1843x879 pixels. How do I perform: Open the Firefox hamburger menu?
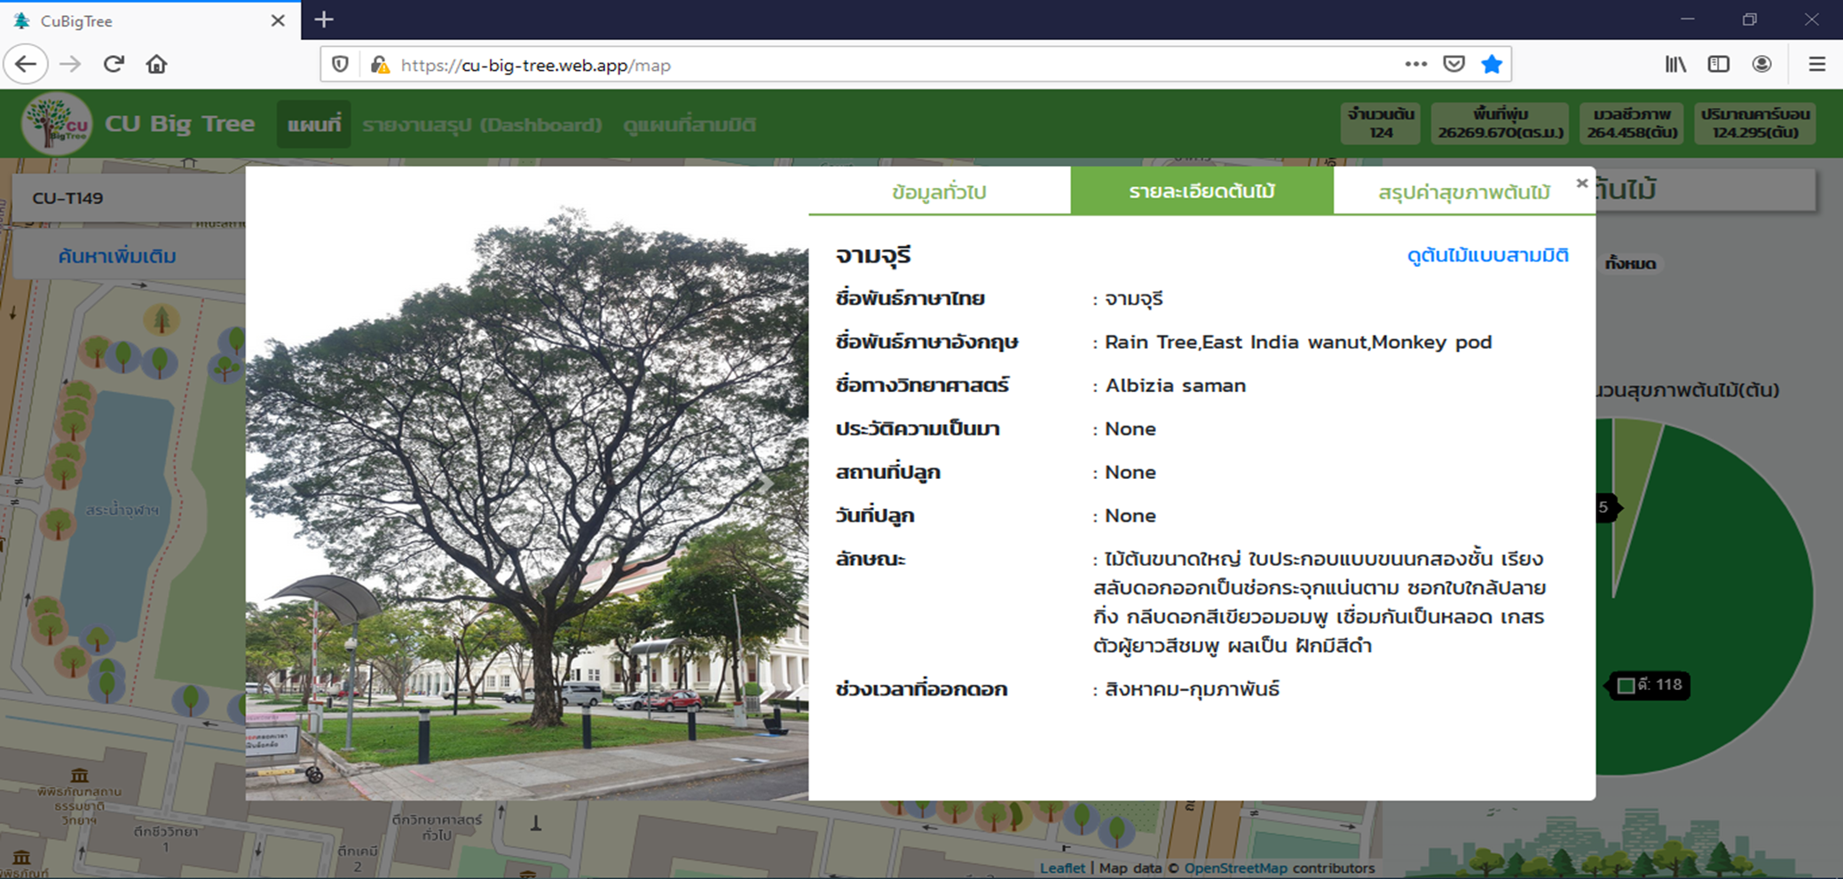(x=1816, y=65)
